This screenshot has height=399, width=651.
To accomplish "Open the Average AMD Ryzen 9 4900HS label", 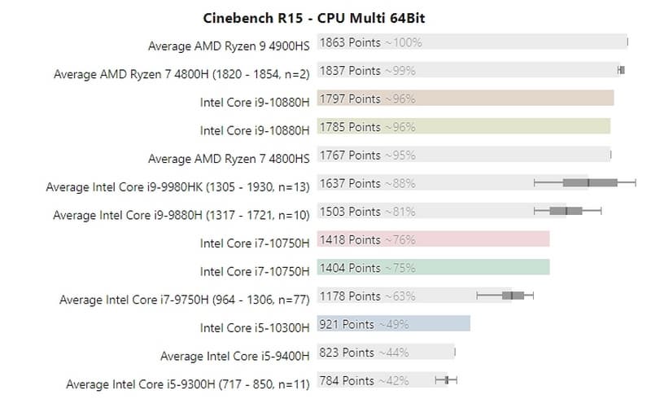I will click(229, 46).
